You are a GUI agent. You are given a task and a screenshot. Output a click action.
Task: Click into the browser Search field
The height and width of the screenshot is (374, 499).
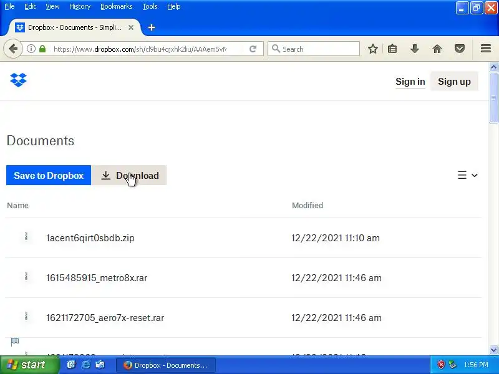pos(314,49)
